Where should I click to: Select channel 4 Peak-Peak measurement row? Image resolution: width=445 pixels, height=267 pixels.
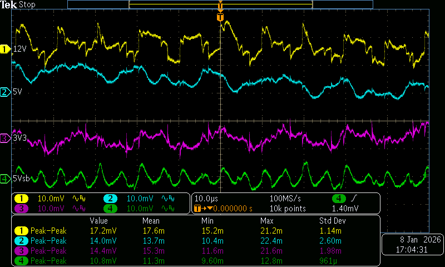pyautogui.click(x=48, y=259)
